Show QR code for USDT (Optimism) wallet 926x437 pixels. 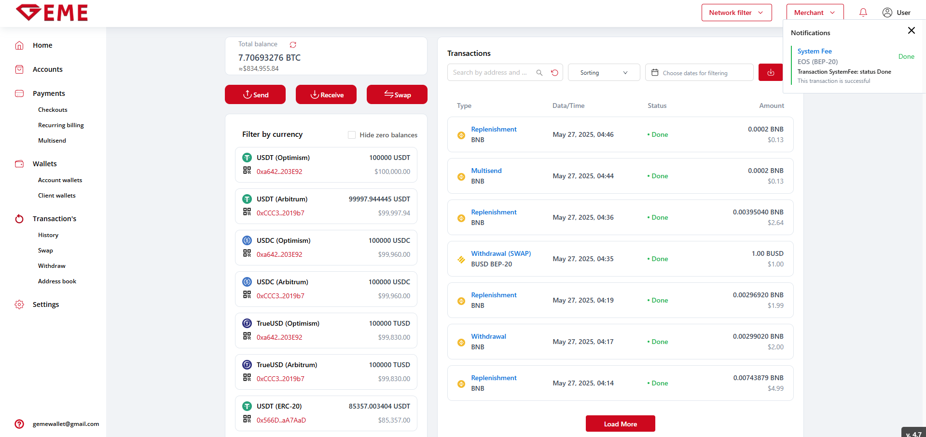coord(247,171)
